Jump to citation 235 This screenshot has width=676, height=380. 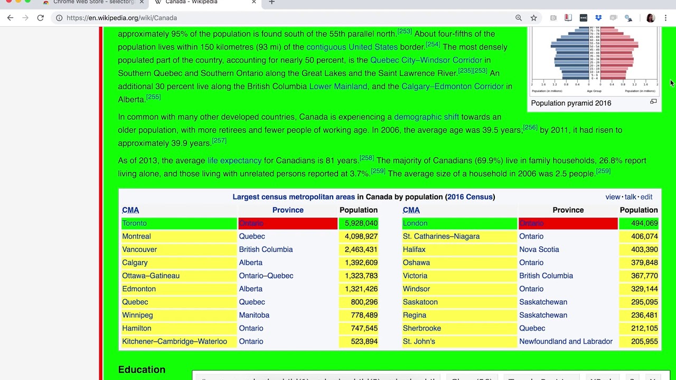[465, 71]
